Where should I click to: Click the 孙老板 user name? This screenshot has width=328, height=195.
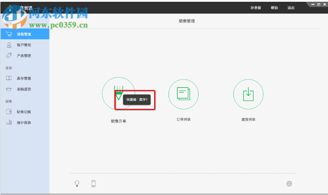pyautogui.click(x=256, y=8)
